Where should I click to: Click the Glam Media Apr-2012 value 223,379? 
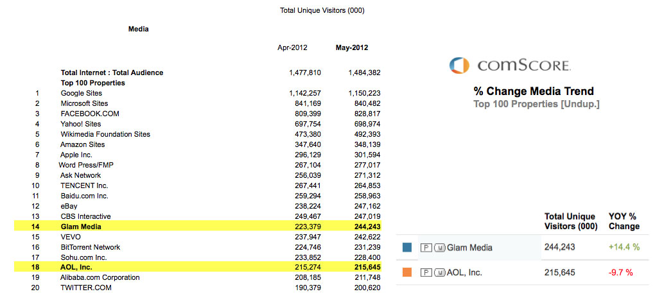tap(309, 227)
